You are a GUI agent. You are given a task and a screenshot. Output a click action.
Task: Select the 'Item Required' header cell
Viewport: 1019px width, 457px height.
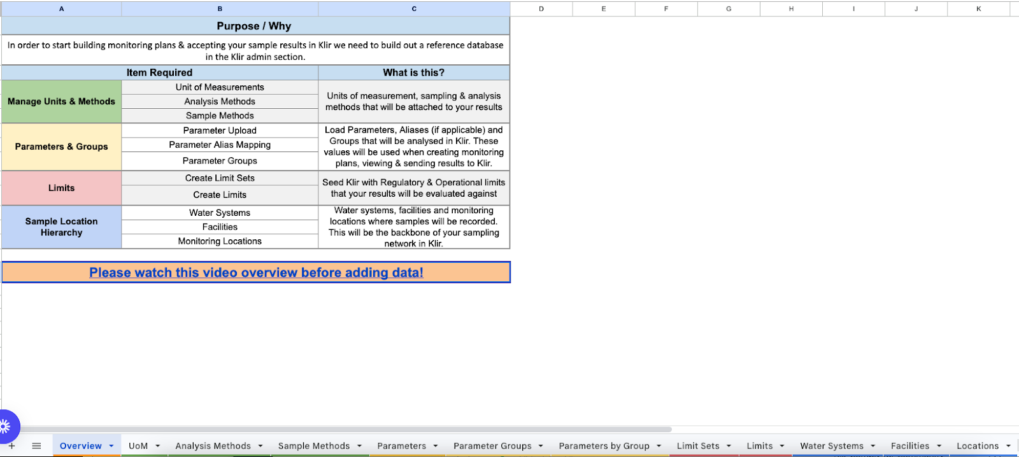coord(159,73)
